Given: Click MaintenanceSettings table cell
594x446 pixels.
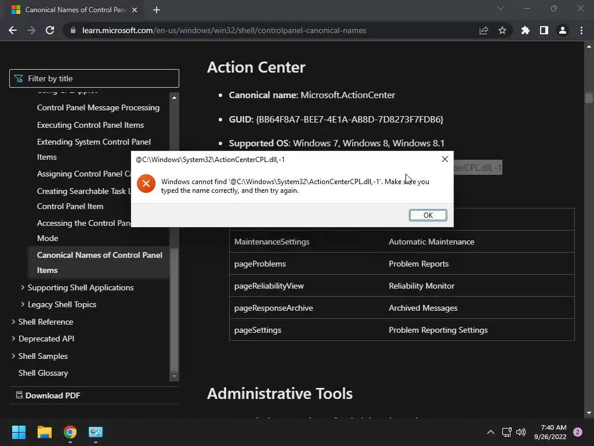Looking at the screenshot, I should 271,242.
